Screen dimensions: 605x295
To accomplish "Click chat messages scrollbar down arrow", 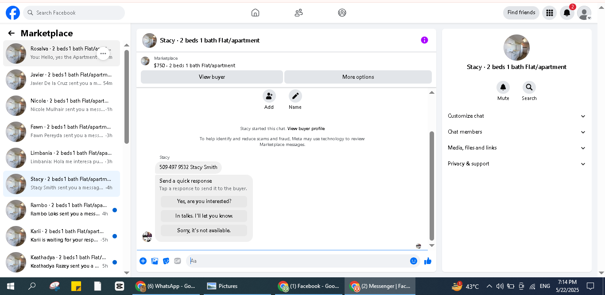I will click(x=432, y=245).
